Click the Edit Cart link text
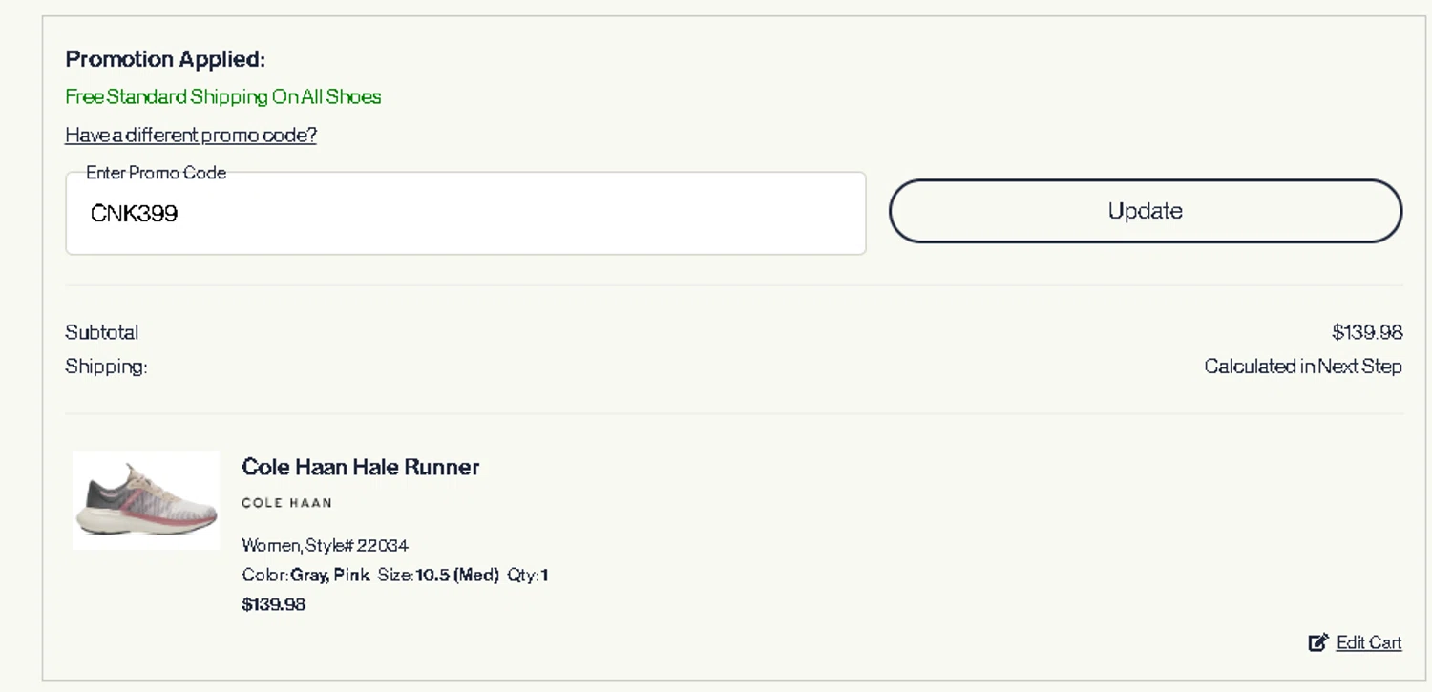The image size is (1432, 692). (1369, 642)
